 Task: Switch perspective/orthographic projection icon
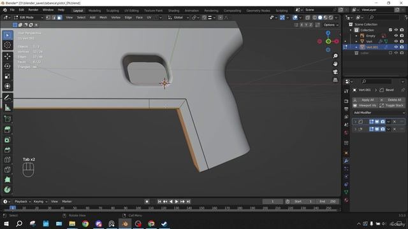335,80
